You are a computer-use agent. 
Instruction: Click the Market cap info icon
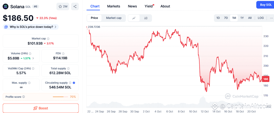(48, 39)
